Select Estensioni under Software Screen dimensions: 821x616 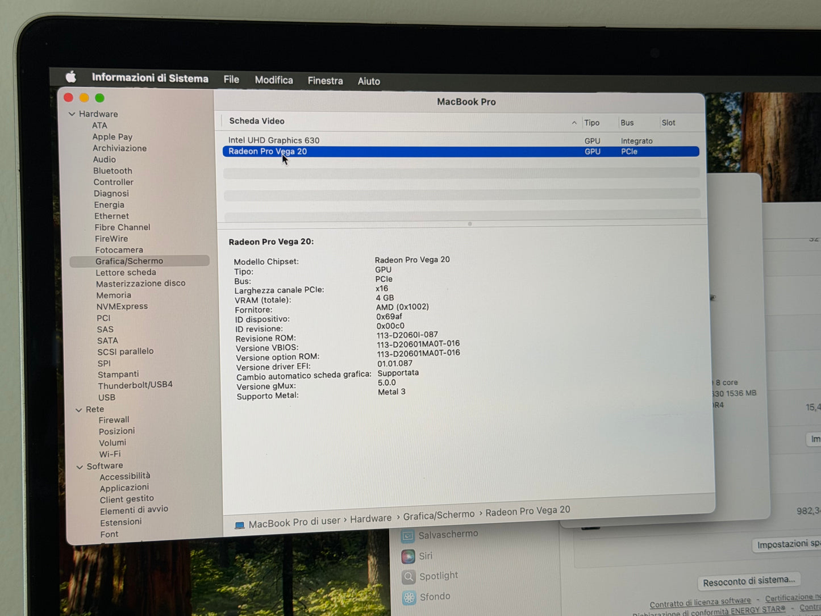coord(121,522)
